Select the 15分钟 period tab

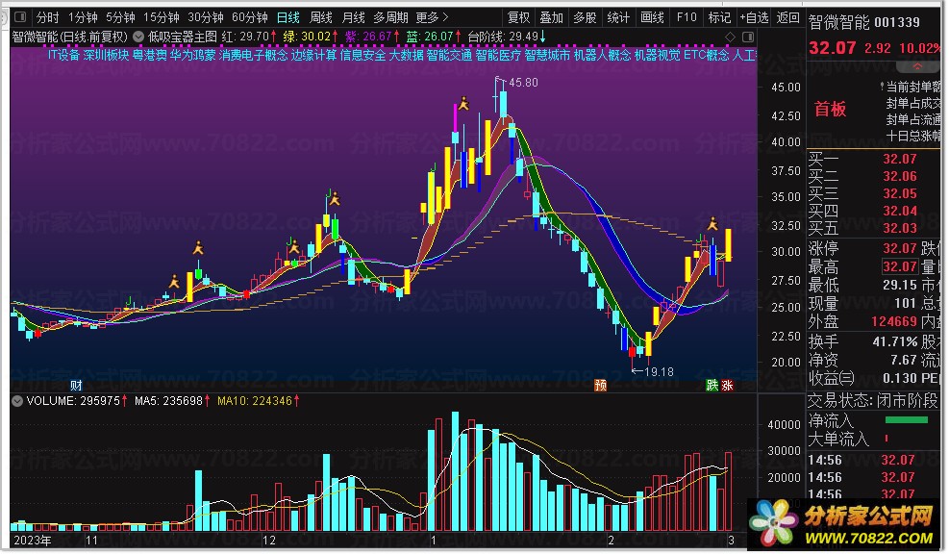click(162, 17)
